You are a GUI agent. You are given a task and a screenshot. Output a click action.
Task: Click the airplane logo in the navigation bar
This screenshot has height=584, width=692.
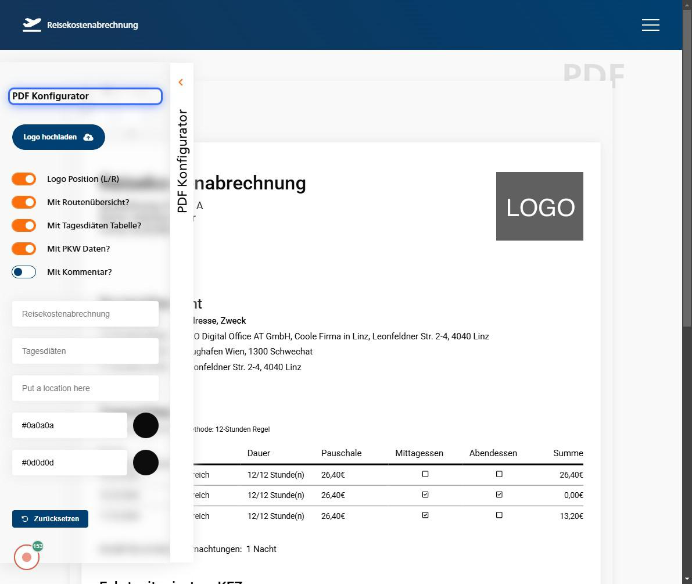pyautogui.click(x=31, y=24)
